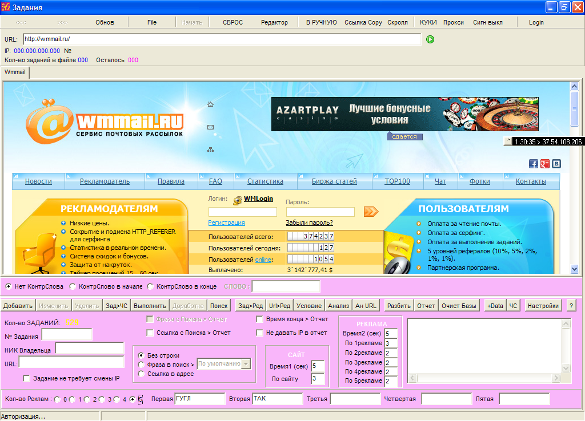The image size is (585, 421).
Task: Click the Первая field containing ГУГЛ
Action: [x=200, y=399]
